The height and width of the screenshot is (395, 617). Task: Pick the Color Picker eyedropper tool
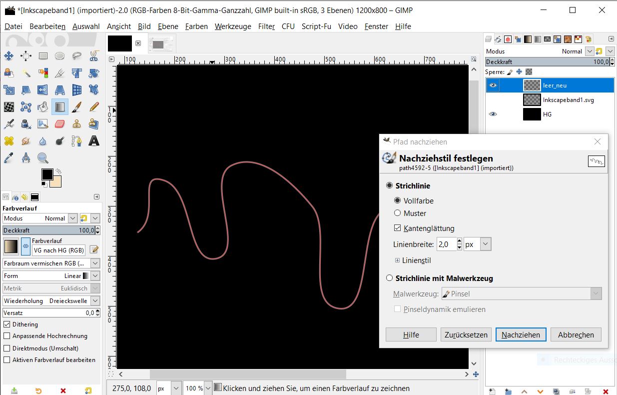point(8,158)
